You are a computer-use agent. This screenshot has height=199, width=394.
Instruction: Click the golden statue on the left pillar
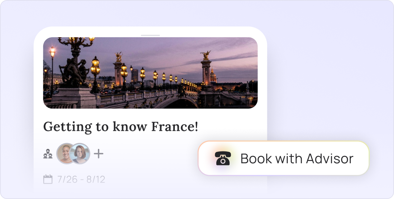[x=118, y=57]
